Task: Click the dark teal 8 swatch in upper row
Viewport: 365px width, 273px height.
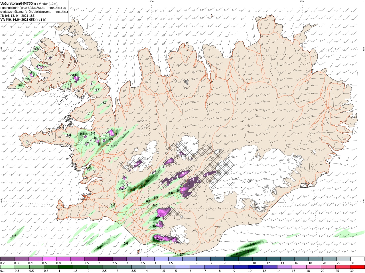Action: pos(232,259)
